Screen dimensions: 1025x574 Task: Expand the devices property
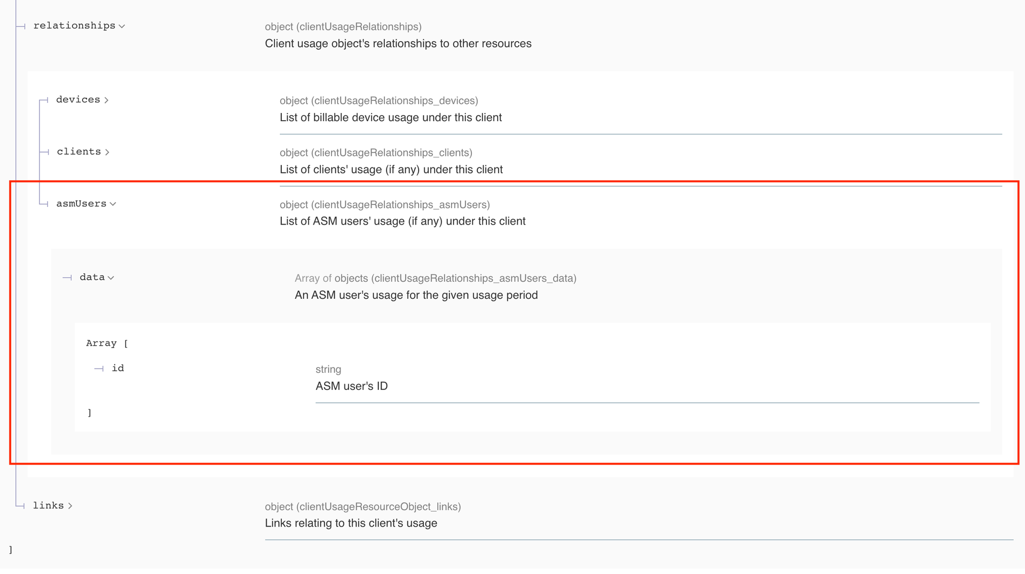[x=82, y=100]
